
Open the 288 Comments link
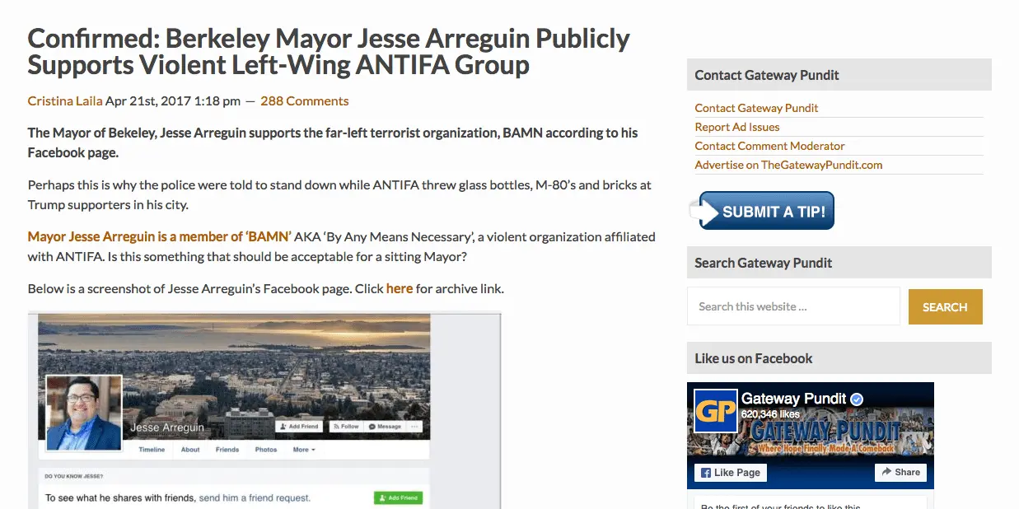click(304, 101)
